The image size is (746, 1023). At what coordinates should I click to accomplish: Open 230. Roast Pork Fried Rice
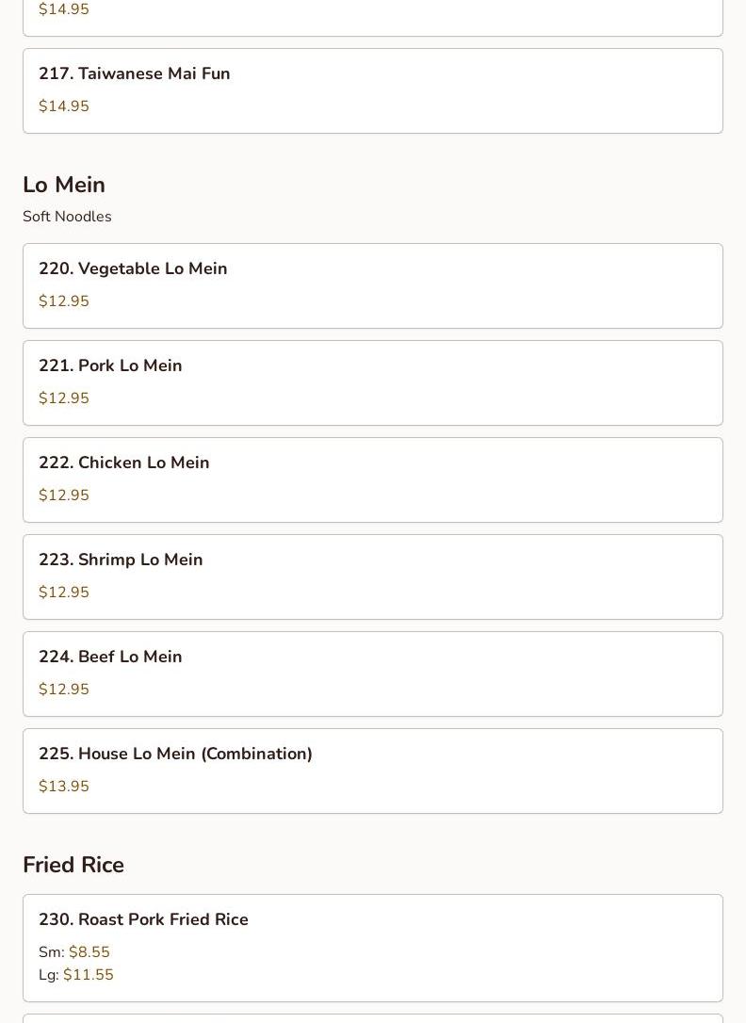click(372, 947)
